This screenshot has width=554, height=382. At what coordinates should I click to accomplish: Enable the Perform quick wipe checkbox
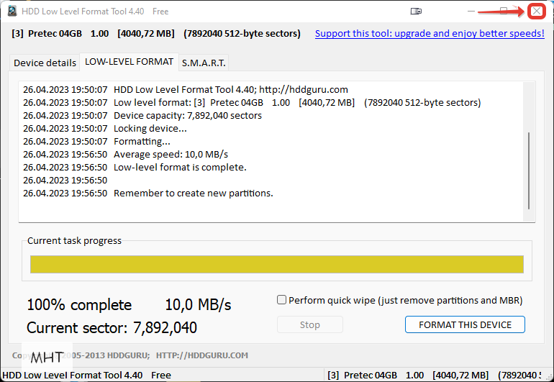(281, 300)
